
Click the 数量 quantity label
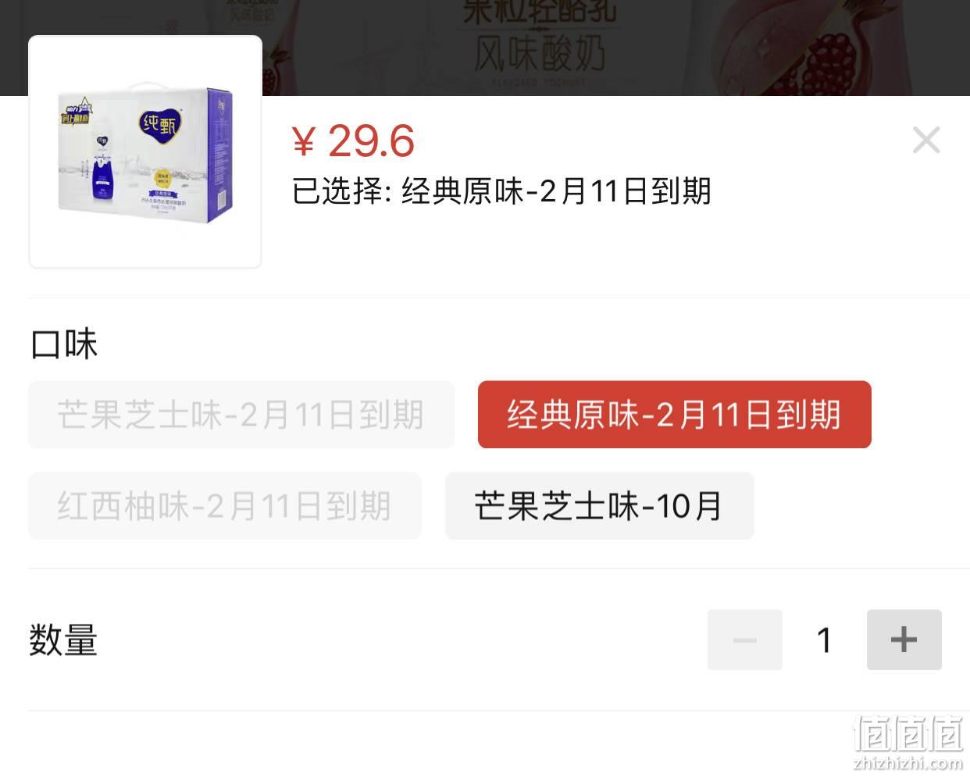(63, 640)
